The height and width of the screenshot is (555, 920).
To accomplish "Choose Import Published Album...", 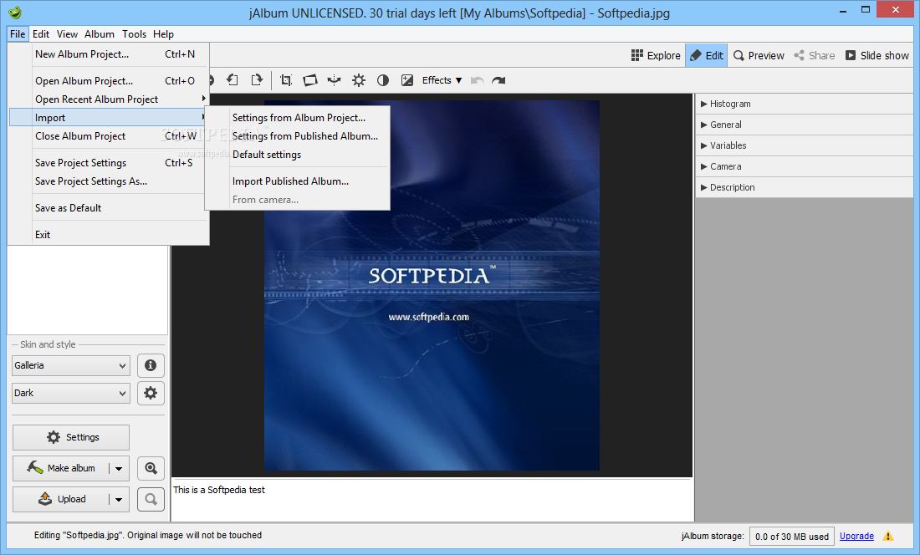I will point(298,181).
